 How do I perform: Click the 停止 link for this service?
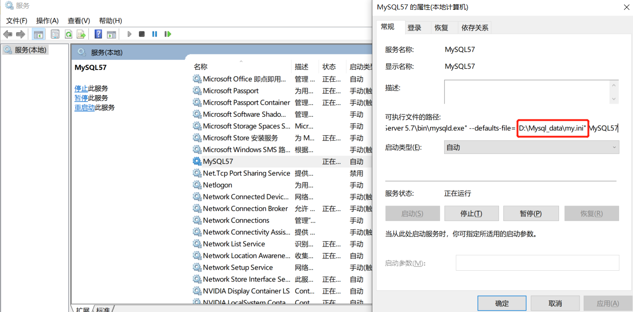pyautogui.click(x=81, y=88)
